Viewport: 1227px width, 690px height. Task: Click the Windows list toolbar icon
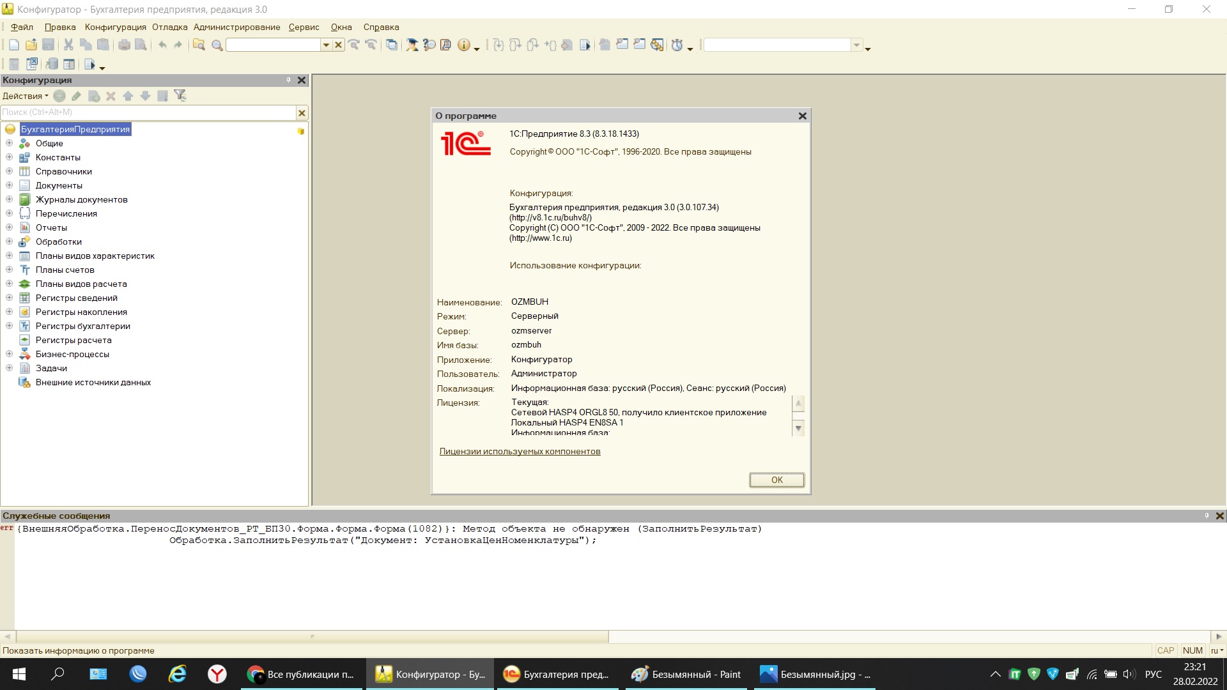[x=392, y=45]
